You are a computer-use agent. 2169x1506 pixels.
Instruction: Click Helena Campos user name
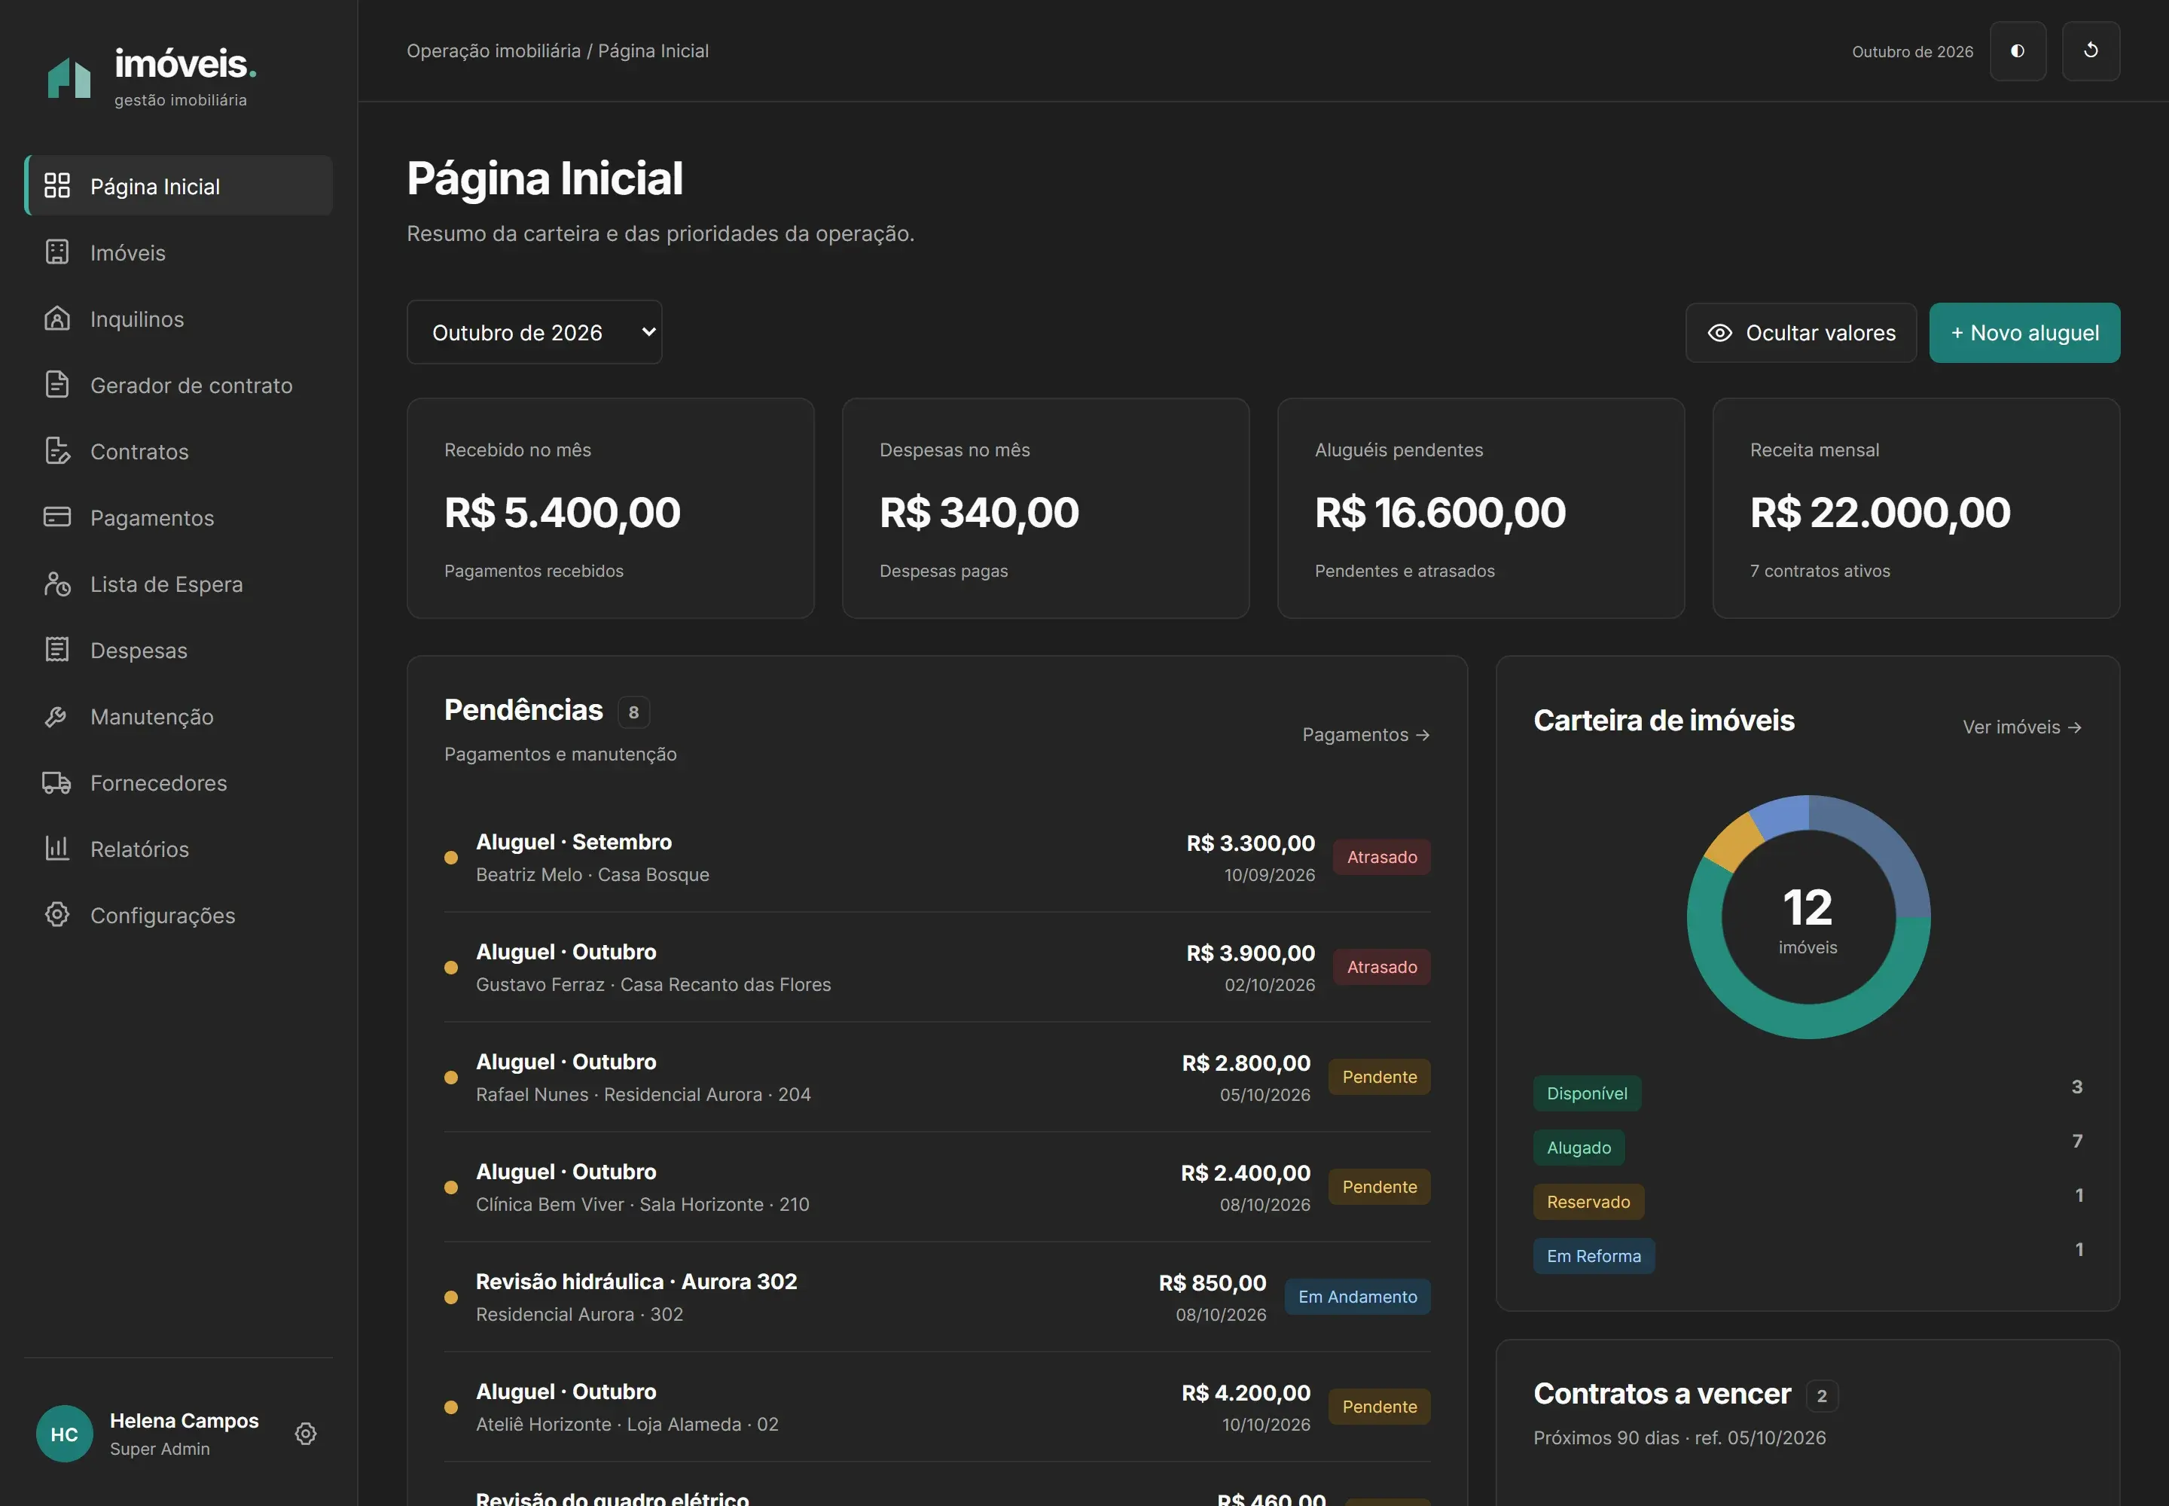[x=184, y=1420]
